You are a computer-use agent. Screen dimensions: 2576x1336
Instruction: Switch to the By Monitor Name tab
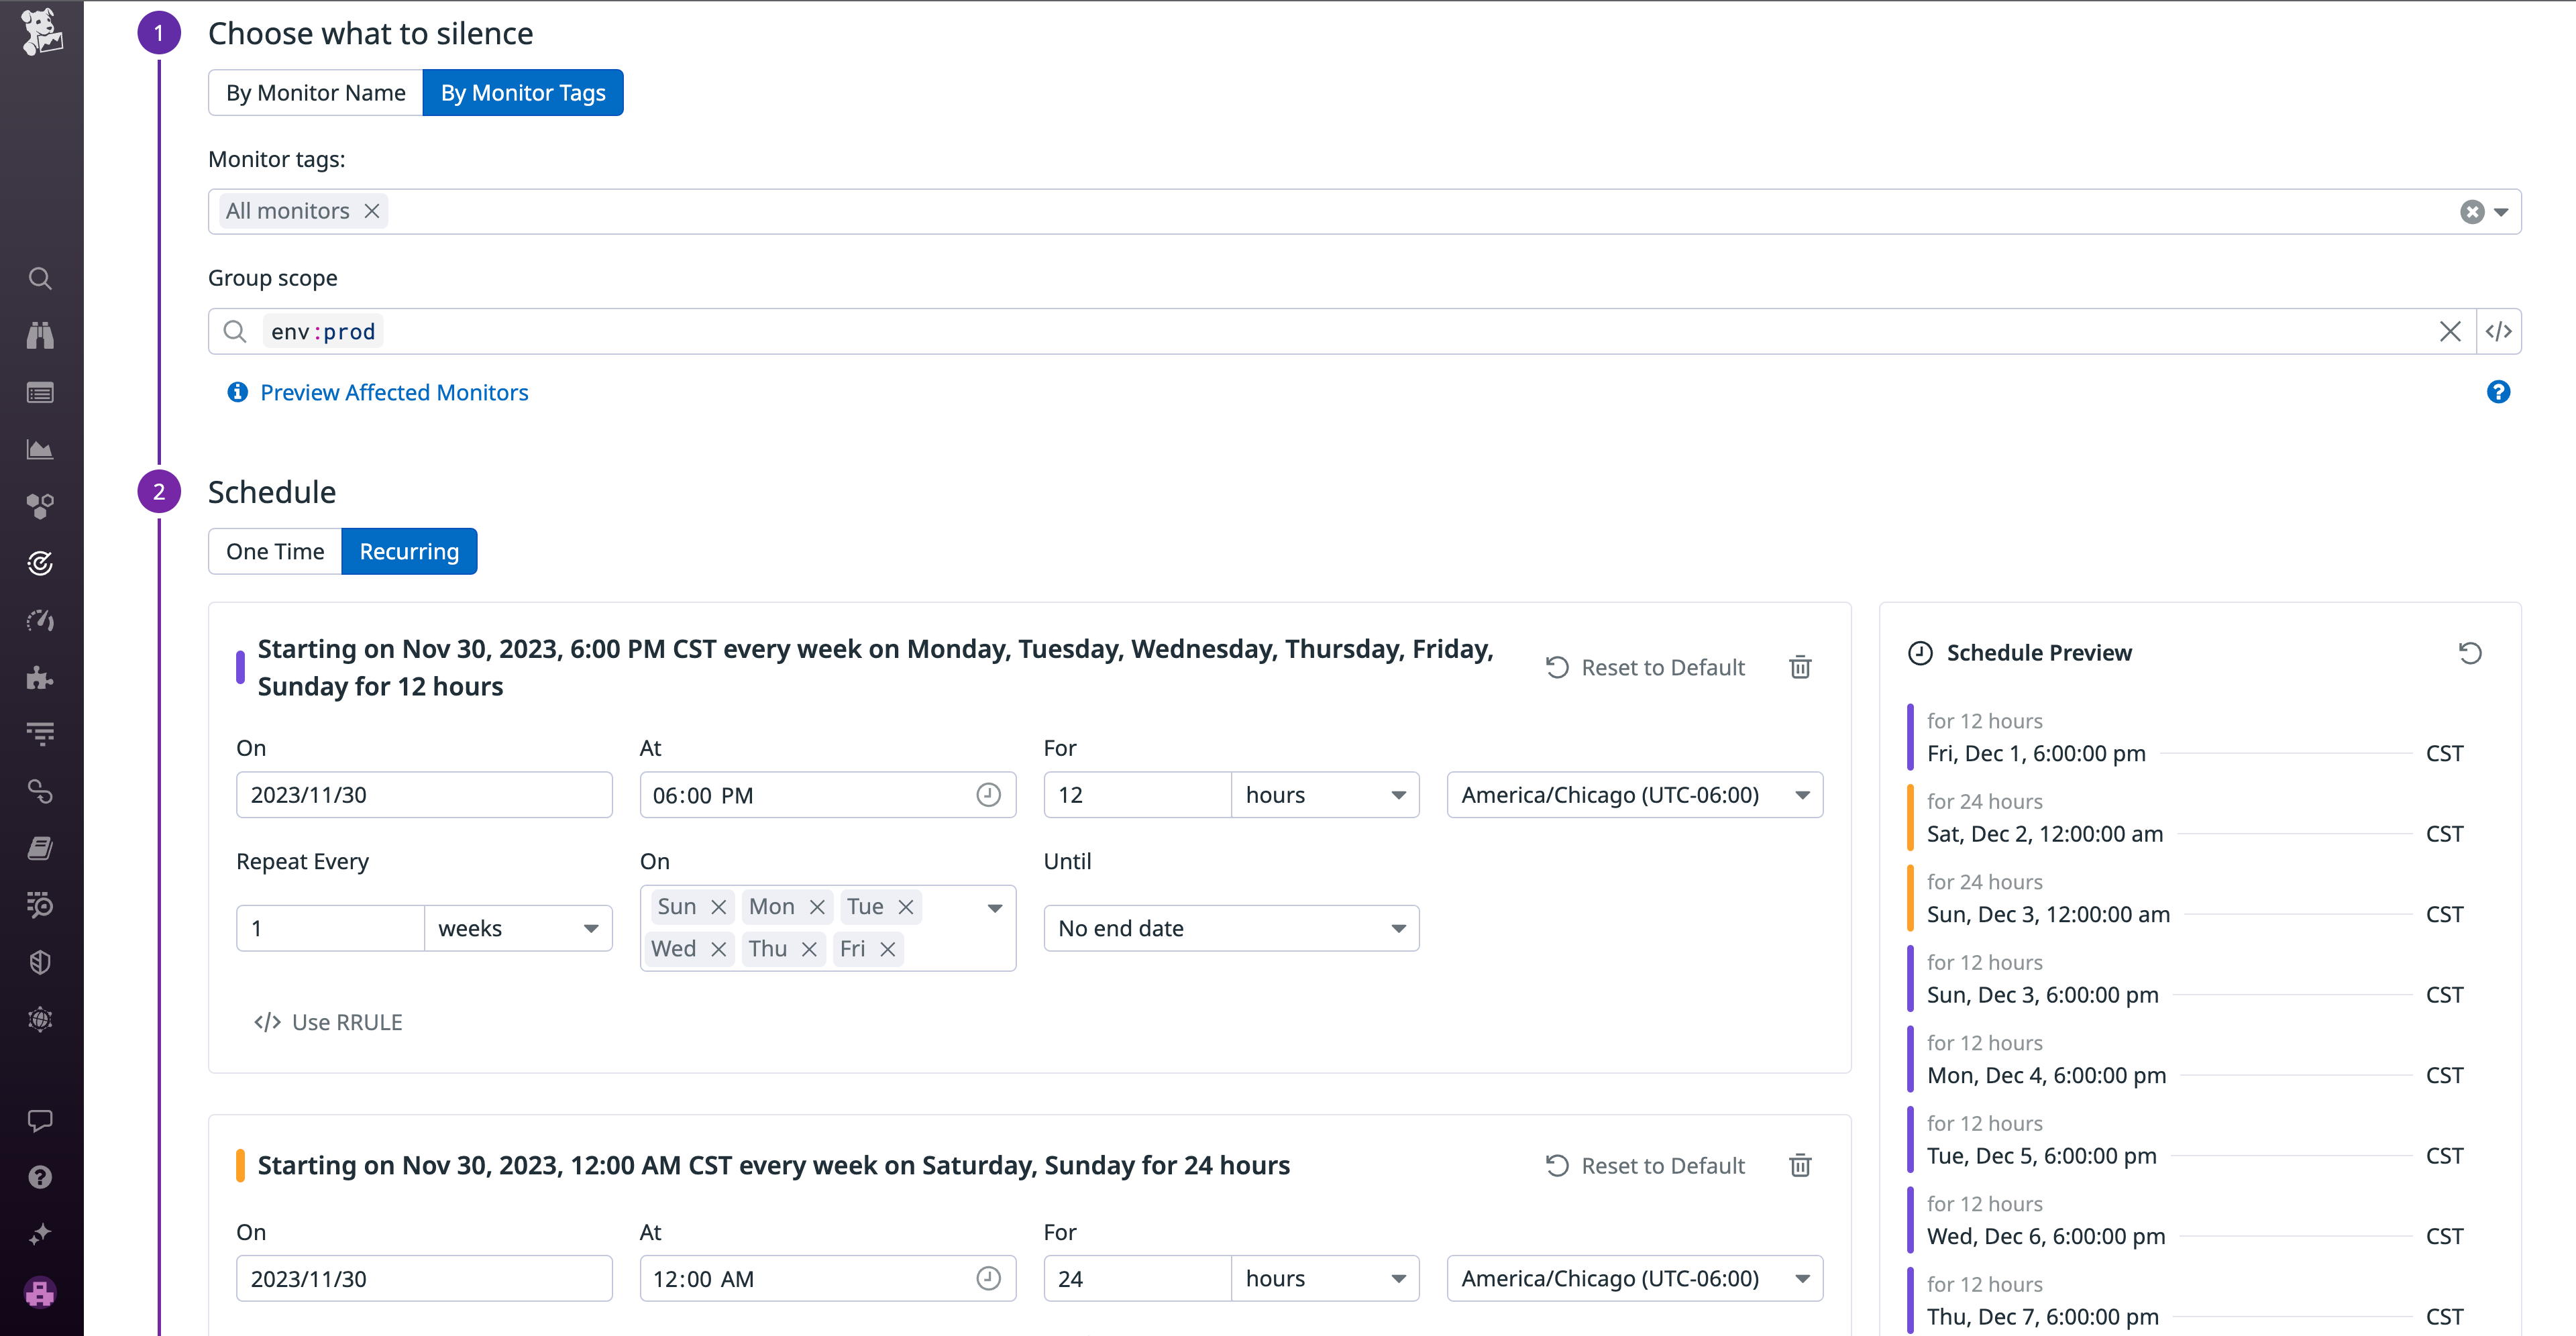pos(315,92)
